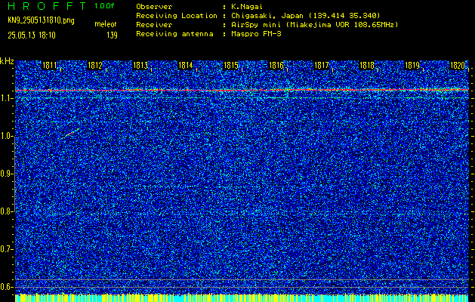The image size is (475, 302).
Task: Select the Maspro FM-3 antenna value
Action: [256, 34]
